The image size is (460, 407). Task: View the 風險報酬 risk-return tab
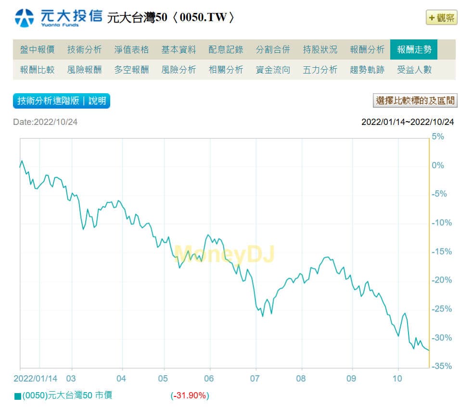(85, 69)
